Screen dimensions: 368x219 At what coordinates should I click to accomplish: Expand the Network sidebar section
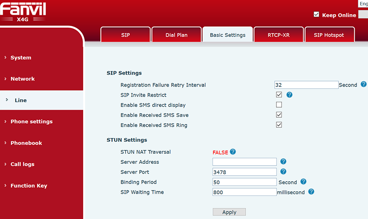tap(23, 79)
